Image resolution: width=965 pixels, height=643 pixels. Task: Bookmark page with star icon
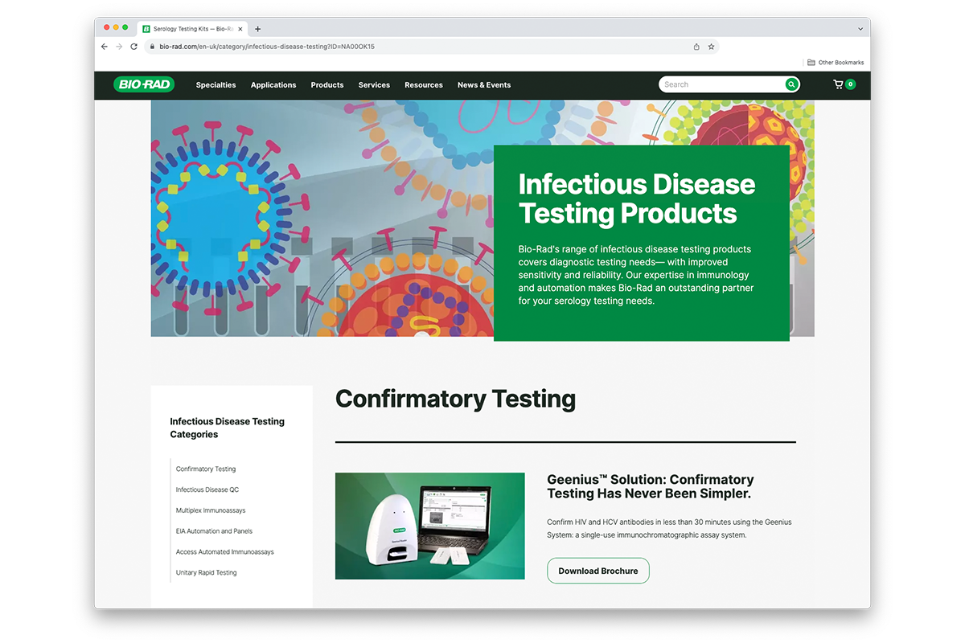[712, 47]
